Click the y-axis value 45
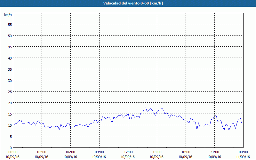This screenshot has height=160, width=256. coord(10,47)
